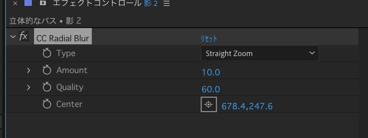Toggle the Type stopwatch icon

click(47, 54)
